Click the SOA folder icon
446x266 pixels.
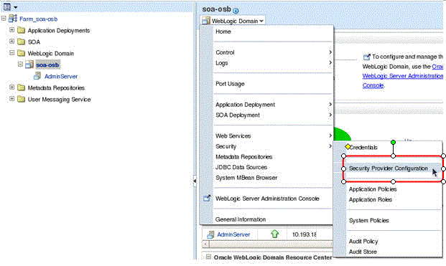pos(22,42)
